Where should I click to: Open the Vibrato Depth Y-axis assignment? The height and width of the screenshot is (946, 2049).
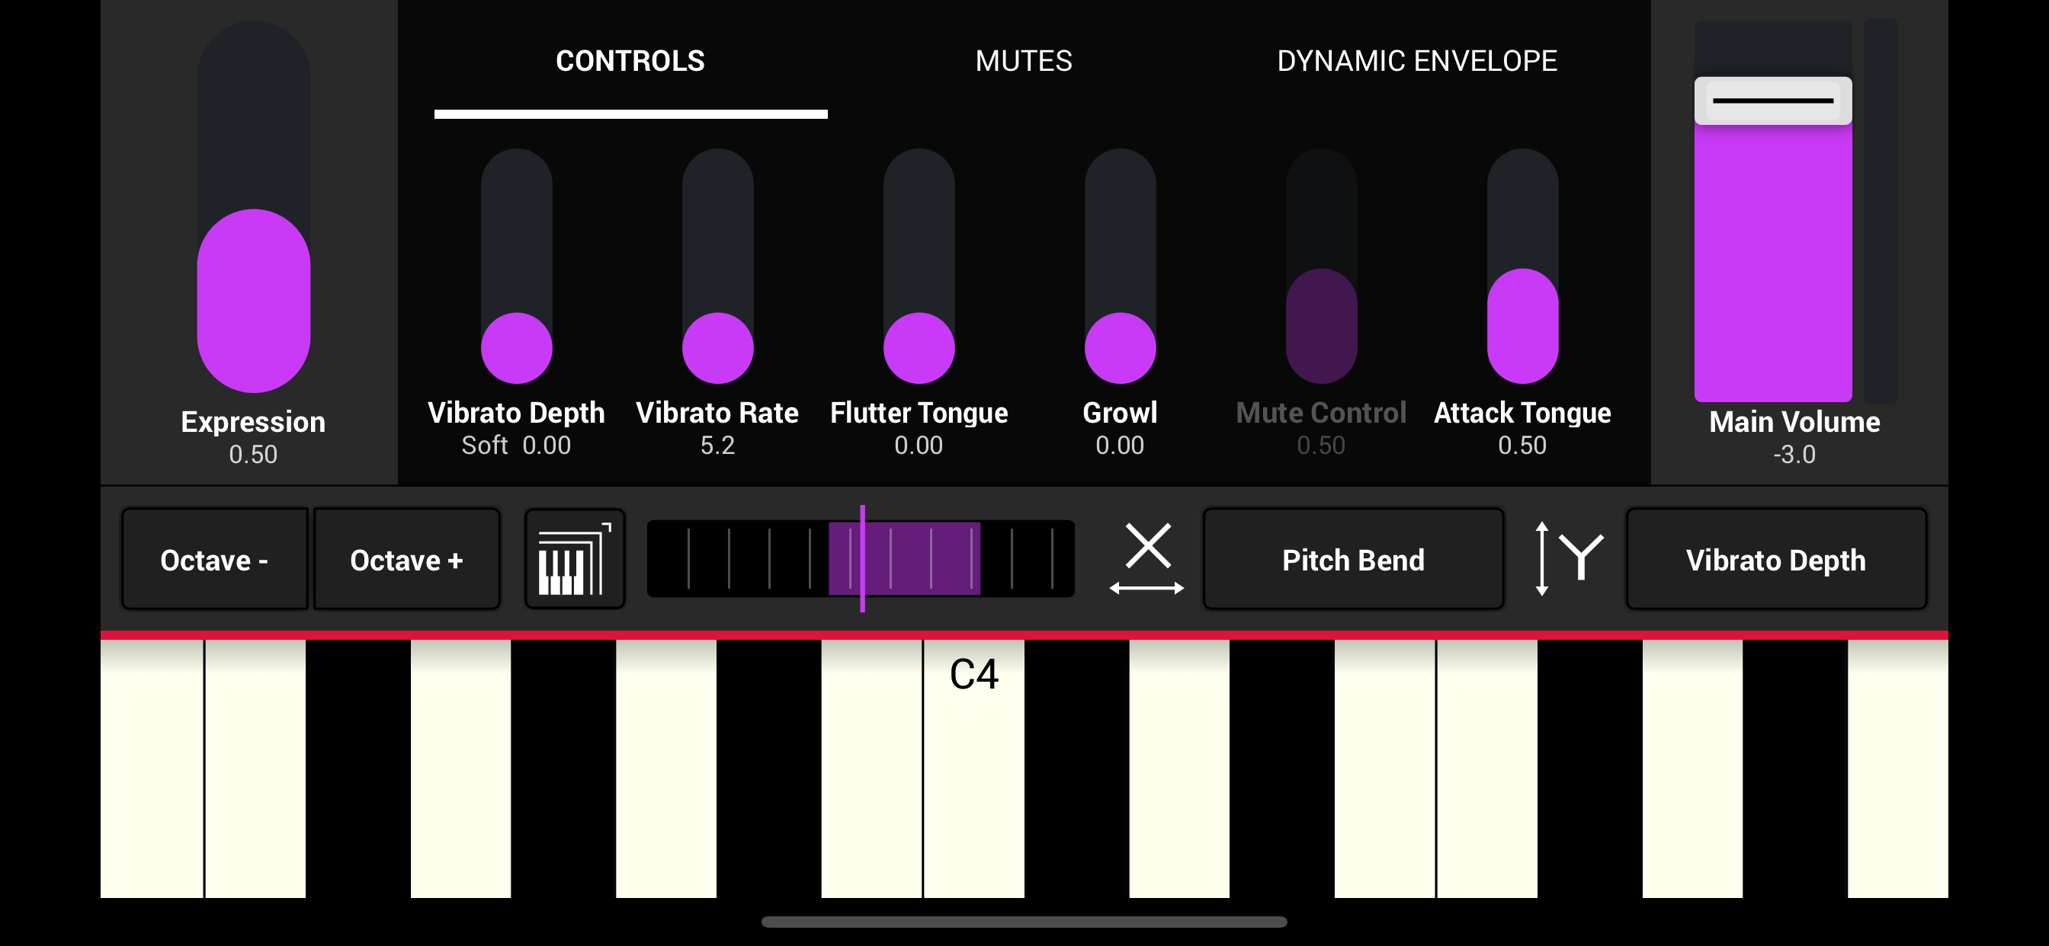1775,560
